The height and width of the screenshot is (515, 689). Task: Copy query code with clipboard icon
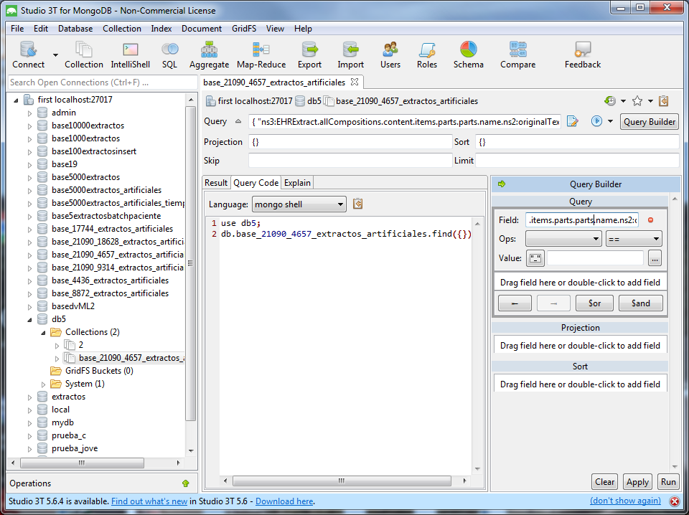coord(357,204)
